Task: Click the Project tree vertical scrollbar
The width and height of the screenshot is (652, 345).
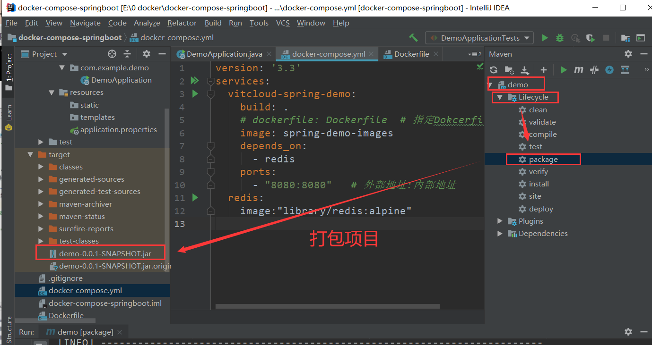Action: [x=167, y=189]
